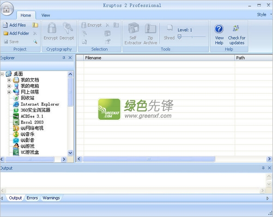Click the Self Extractor tool

point(133,33)
